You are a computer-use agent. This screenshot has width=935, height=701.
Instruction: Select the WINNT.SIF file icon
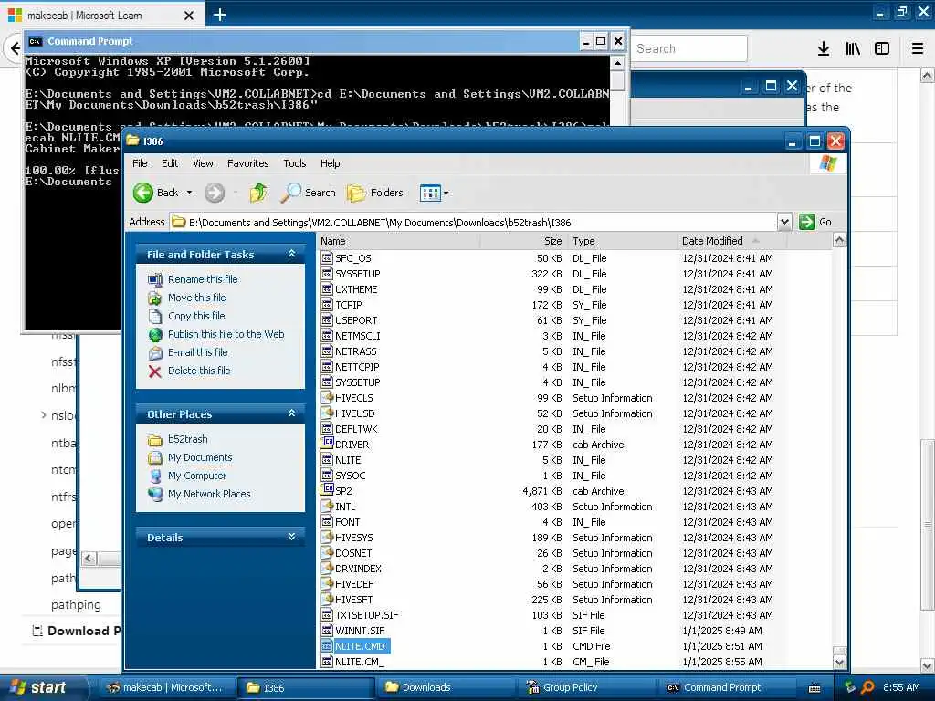[x=327, y=630]
